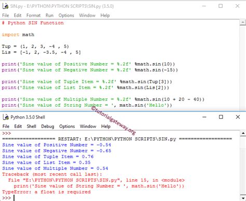The image size is (246, 201).
Task: Open Window menu in Python Shell window
Action: click(x=88, y=126)
